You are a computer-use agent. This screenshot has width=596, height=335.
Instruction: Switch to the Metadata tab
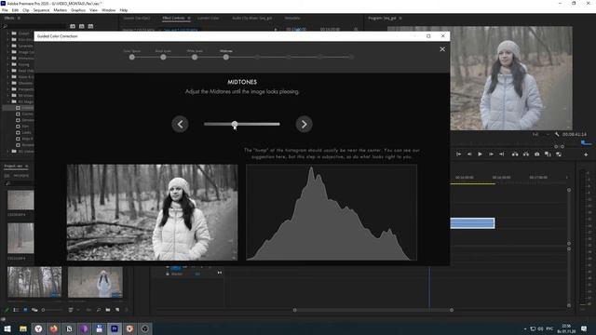pos(291,18)
